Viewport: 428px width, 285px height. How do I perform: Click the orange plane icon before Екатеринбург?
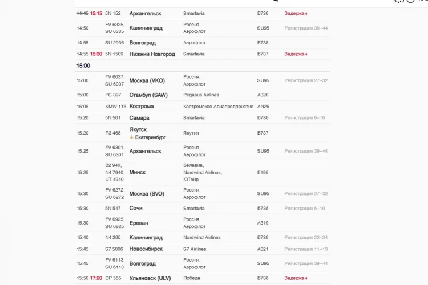pyautogui.click(x=132, y=137)
